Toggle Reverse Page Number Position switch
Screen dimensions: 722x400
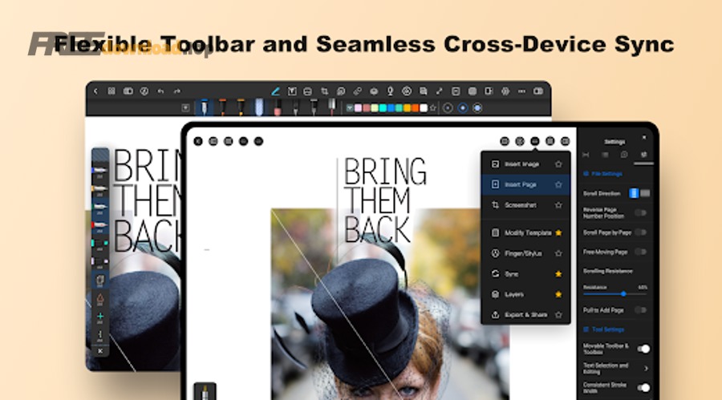[641, 212]
